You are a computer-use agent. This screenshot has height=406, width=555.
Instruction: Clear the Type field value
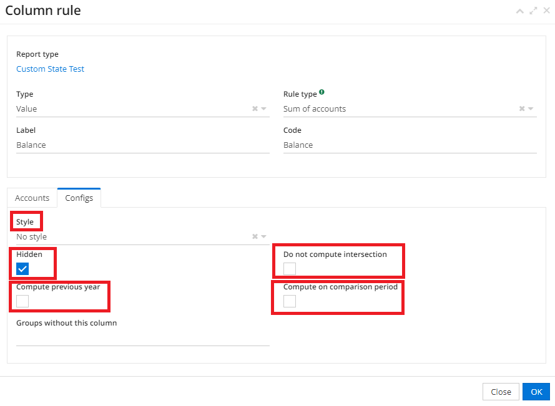pos(255,109)
